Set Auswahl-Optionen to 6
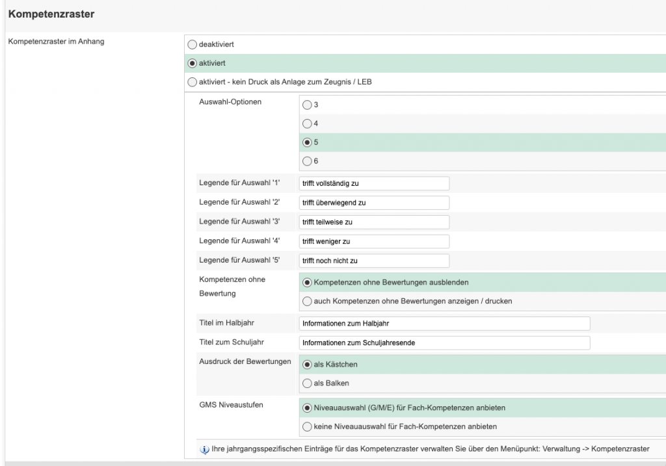The height and width of the screenshot is (466, 666). coord(307,161)
